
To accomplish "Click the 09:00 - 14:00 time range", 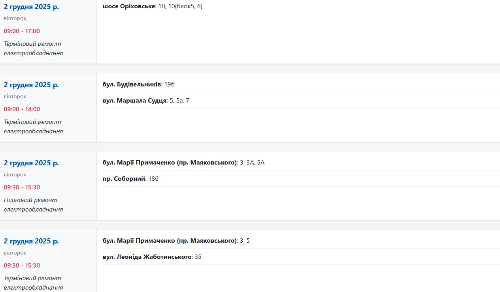I will tap(22, 109).
